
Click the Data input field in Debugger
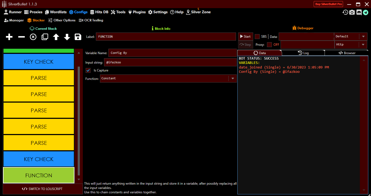point(306,36)
